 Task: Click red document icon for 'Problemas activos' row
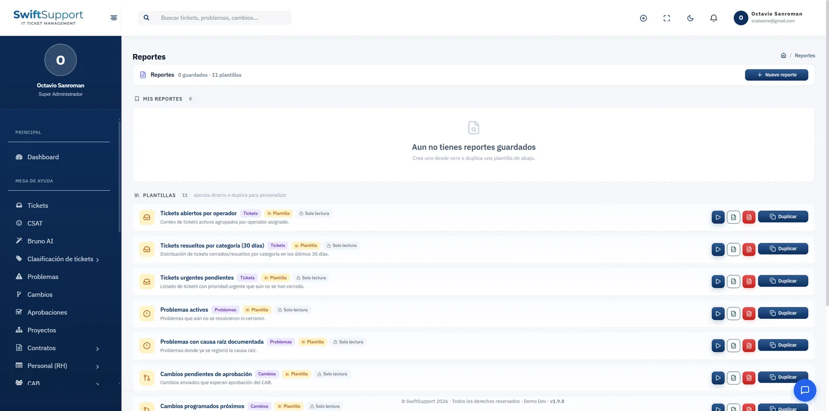(749, 314)
